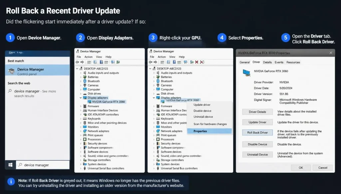Viewport: 341px width, 194px height.
Task: Open Help menu in the Device Manager window with the context menu
Action: [182, 57]
